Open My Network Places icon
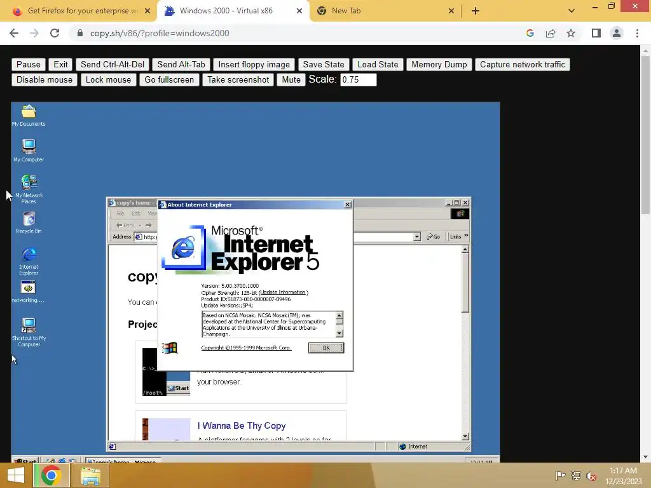 point(29,189)
